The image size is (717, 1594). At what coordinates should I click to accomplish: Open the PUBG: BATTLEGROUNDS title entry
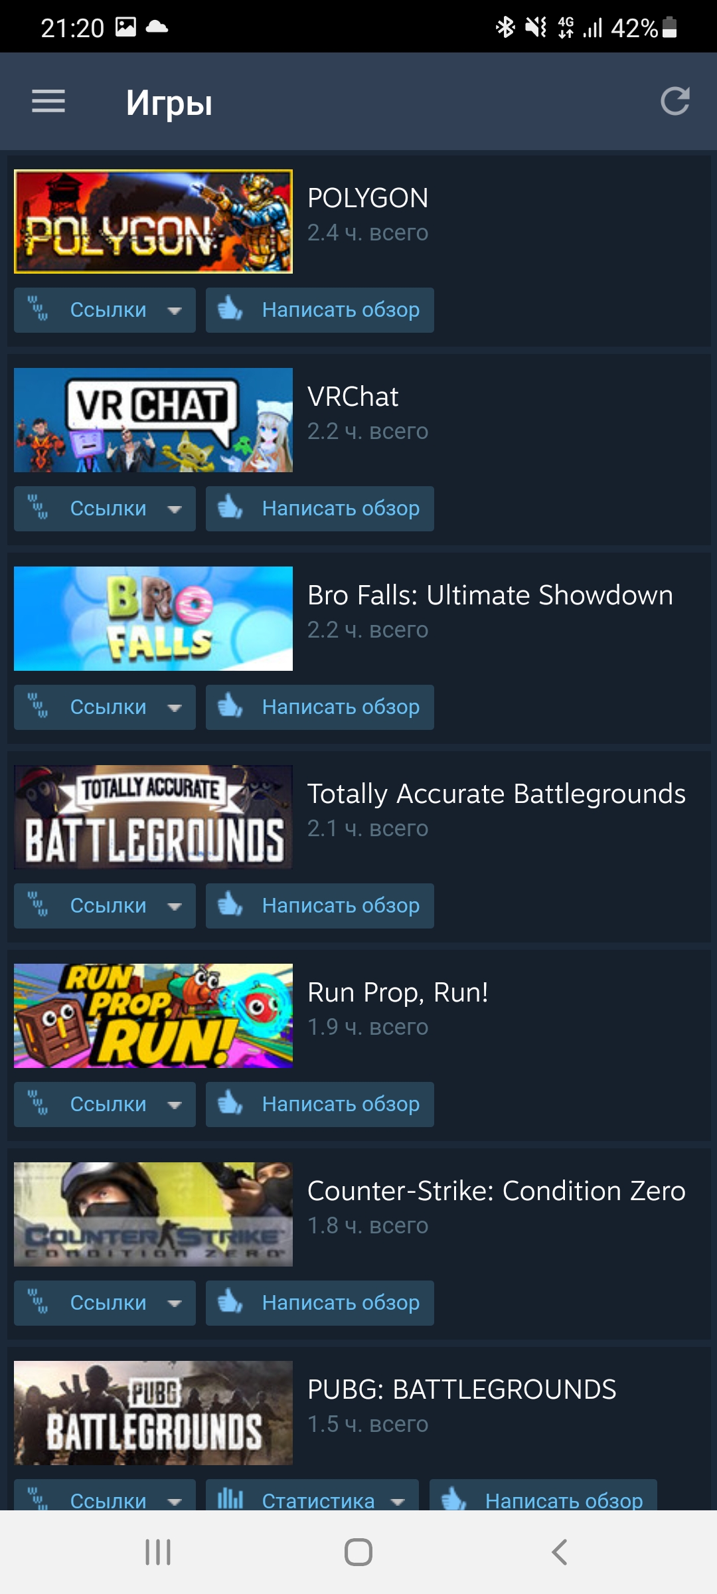pos(461,1389)
